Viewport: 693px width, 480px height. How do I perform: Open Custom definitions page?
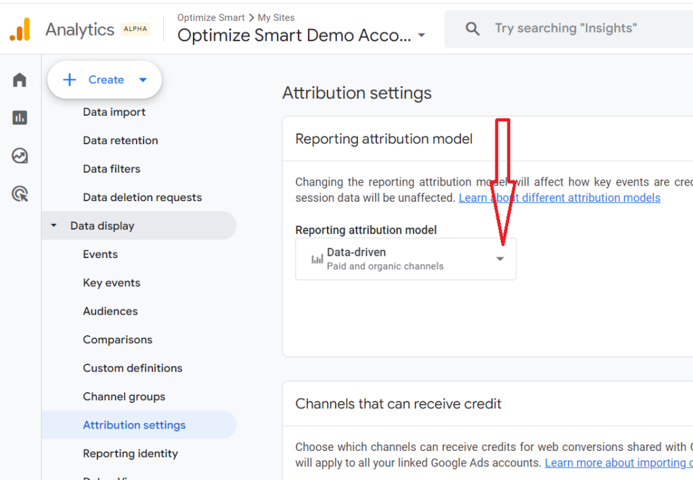pyautogui.click(x=133, y=368)
